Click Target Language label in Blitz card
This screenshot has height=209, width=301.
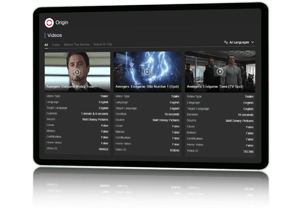tap(126, 108)
